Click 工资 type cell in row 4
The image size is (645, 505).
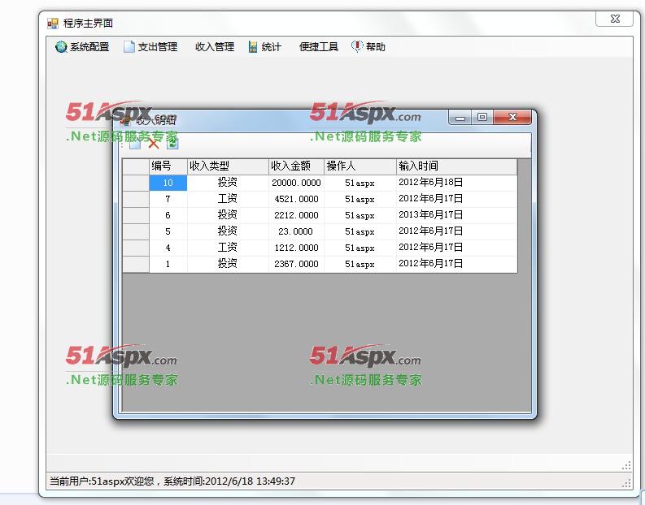(228, 248)
